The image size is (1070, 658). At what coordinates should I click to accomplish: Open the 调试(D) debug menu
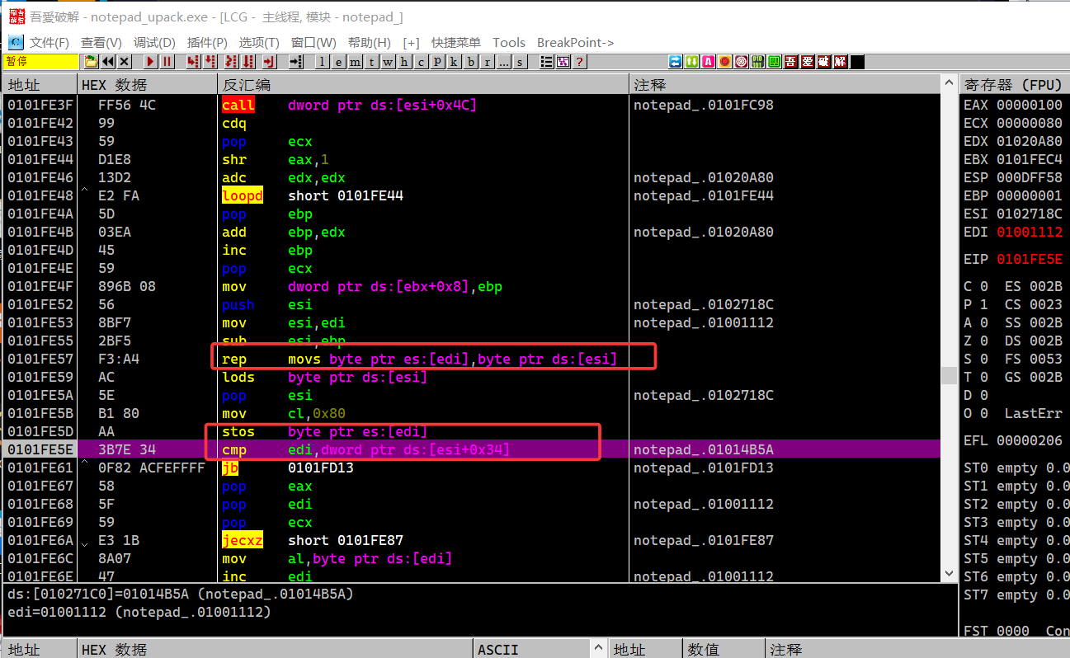(154, 43)
